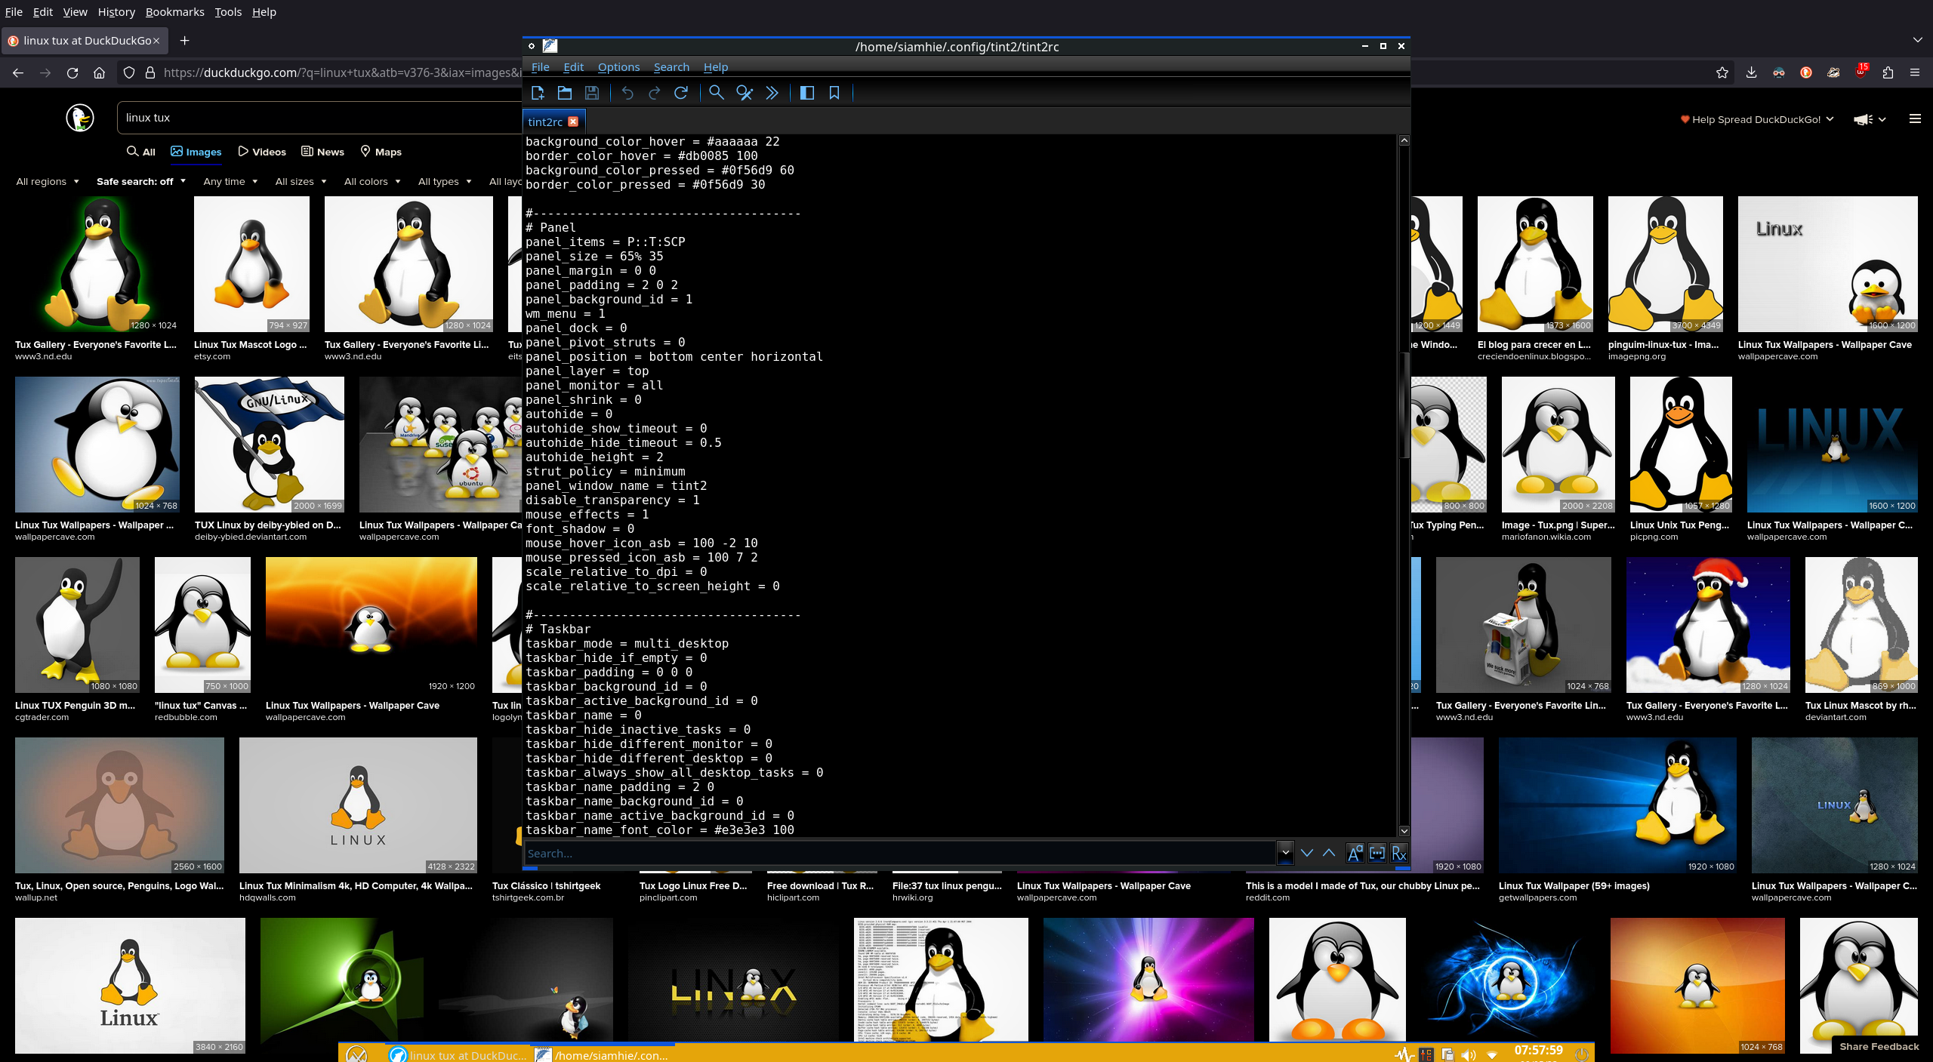Viewport: 1933px width, 1062px height.
Task: Expand the megaphone announcements dropdown
Action: point(1870,119)
